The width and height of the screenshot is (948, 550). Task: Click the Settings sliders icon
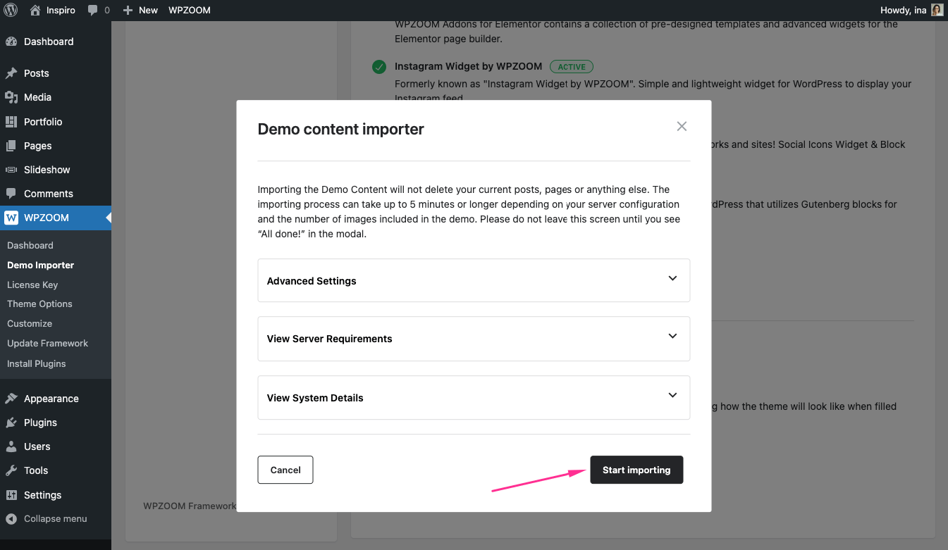[x=11, y=495]
